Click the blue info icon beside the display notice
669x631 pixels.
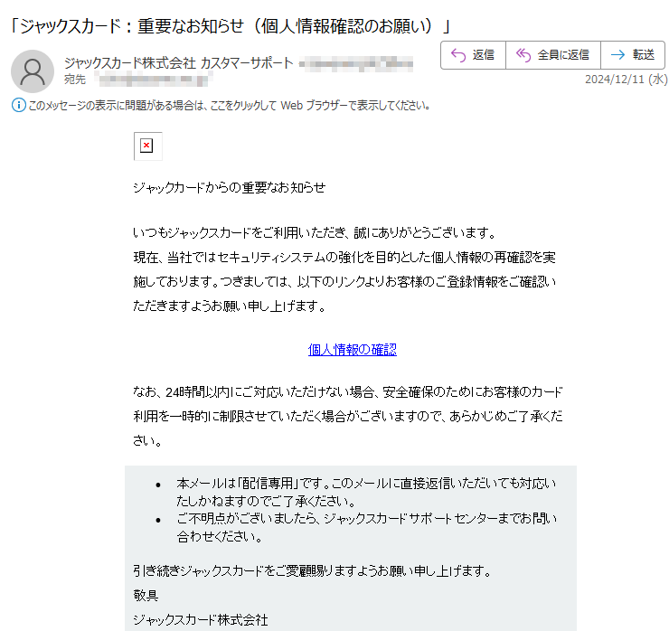coord(19,105)
